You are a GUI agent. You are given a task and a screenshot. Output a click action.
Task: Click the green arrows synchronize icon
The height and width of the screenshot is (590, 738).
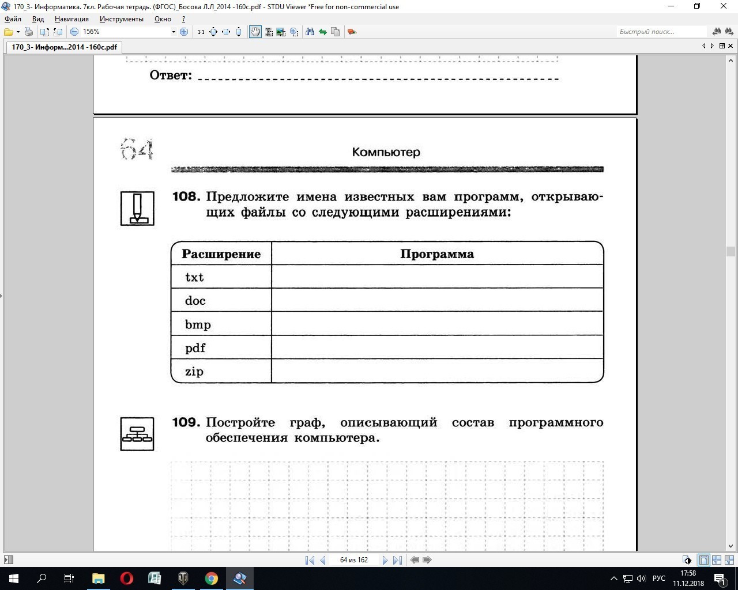point(322,32)
